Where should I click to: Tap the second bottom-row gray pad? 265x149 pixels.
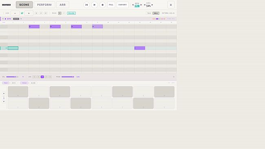point(39,103)
